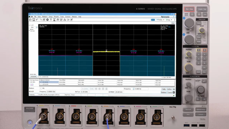229x129 pixels.
Task: Toggle the LA2 & UA2 row checkbox
Action: pos(41,84)
